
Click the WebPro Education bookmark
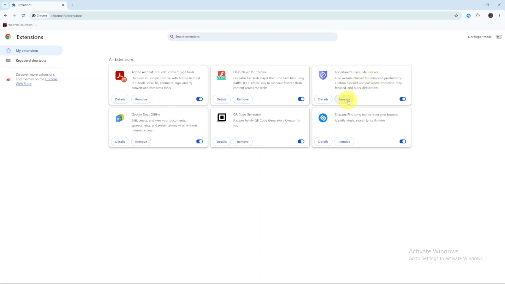[x=20, y=25]
